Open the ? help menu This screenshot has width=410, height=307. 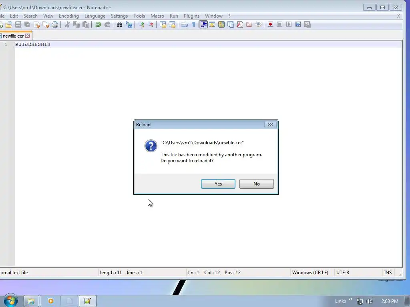click(229, 16)
